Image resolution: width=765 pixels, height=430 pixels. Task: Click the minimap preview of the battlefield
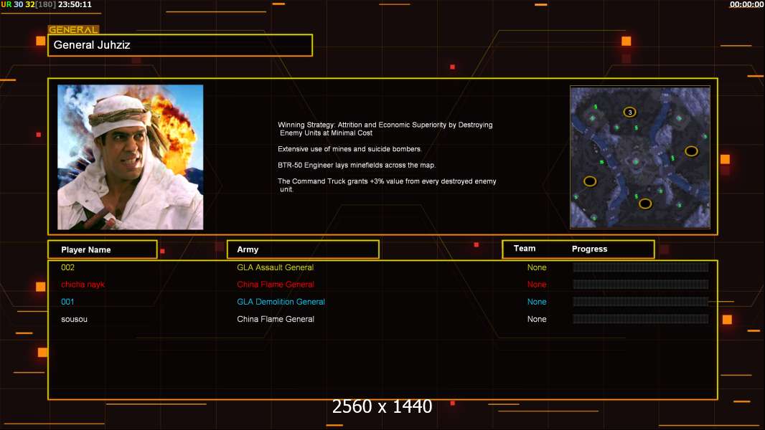coord(640,157)
